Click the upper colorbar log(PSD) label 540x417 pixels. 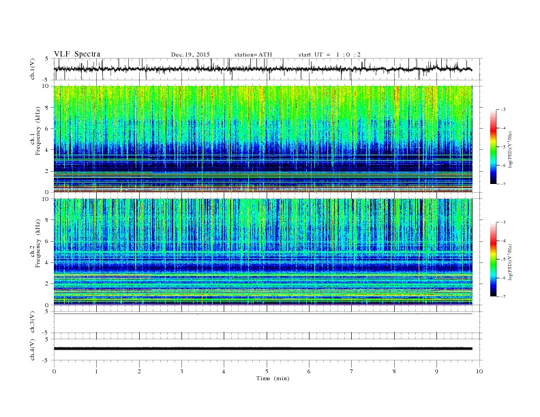click(510, 149)
